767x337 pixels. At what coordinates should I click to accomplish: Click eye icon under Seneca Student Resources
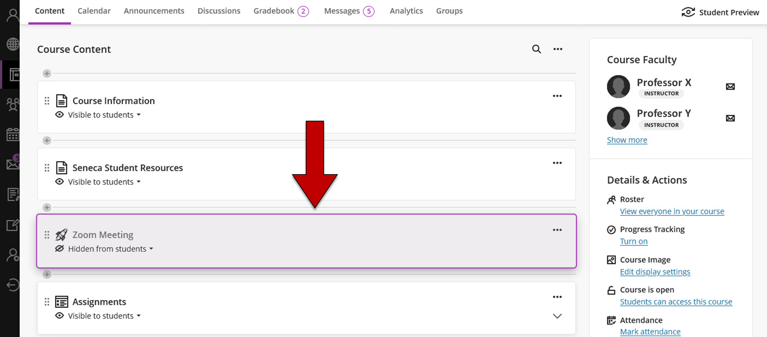point(59,182)
